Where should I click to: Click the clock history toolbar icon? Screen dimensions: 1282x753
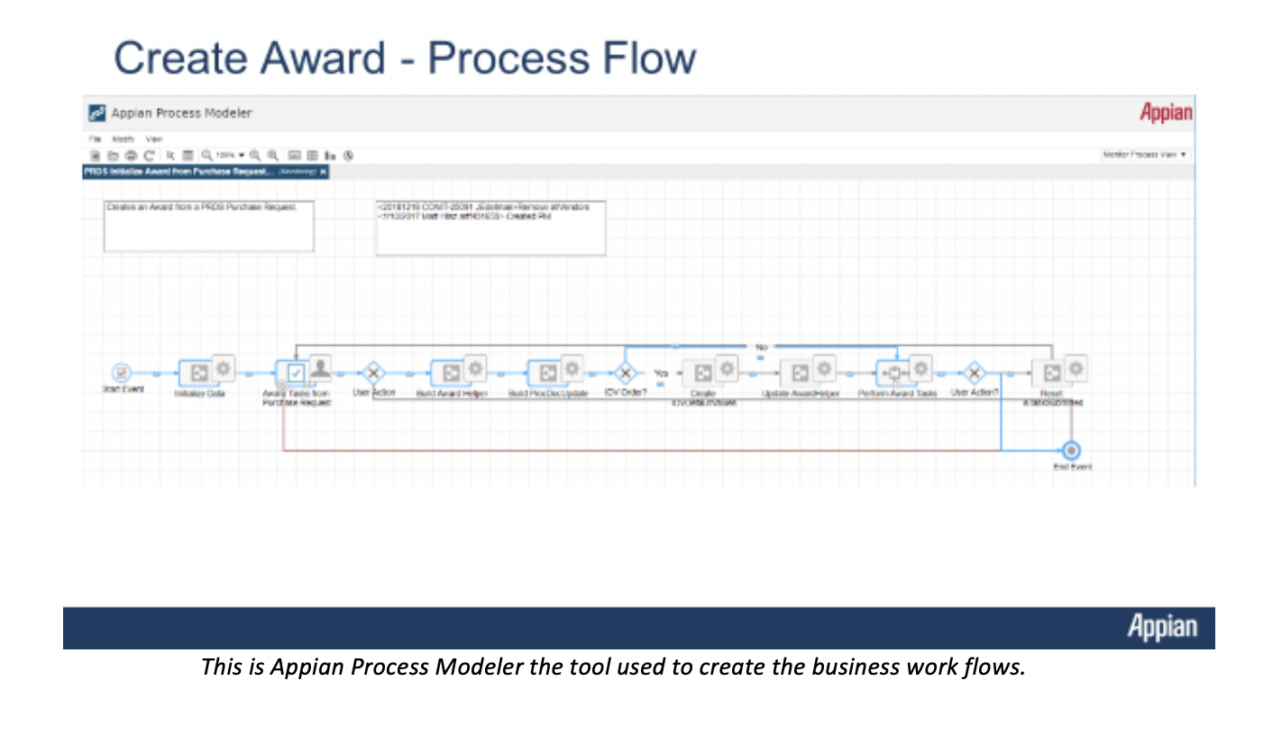click(348, 156)
